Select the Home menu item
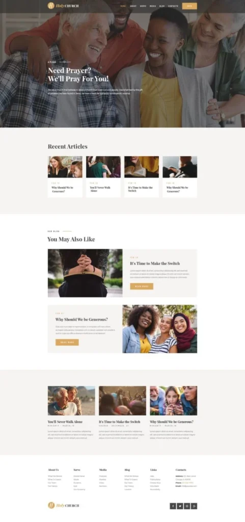Viewport: 245px width, 522px height. (x=123, y=6)
